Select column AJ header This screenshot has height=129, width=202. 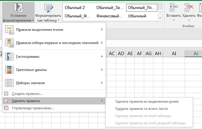[196, 53]
